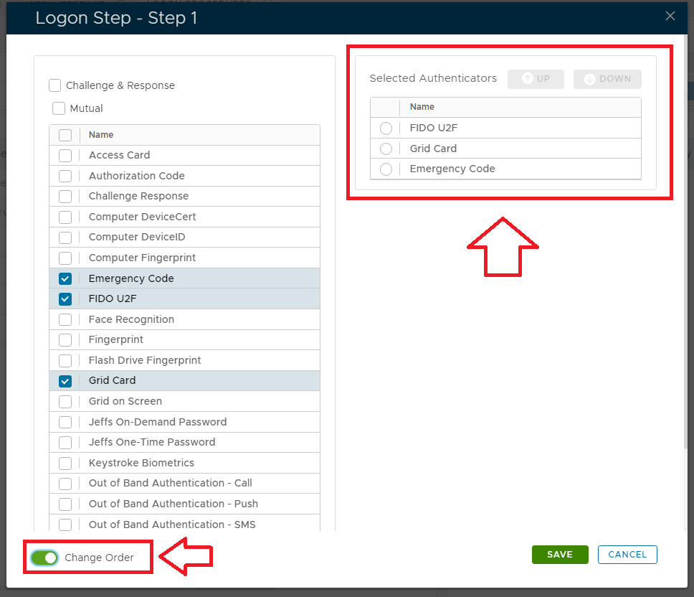Check the Computer Fingerprint checkbox
694x597 pixels.
tap(65, 258)
